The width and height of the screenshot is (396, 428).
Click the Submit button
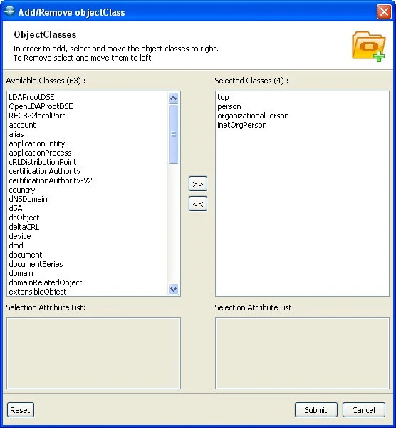[x=316, y=410]
